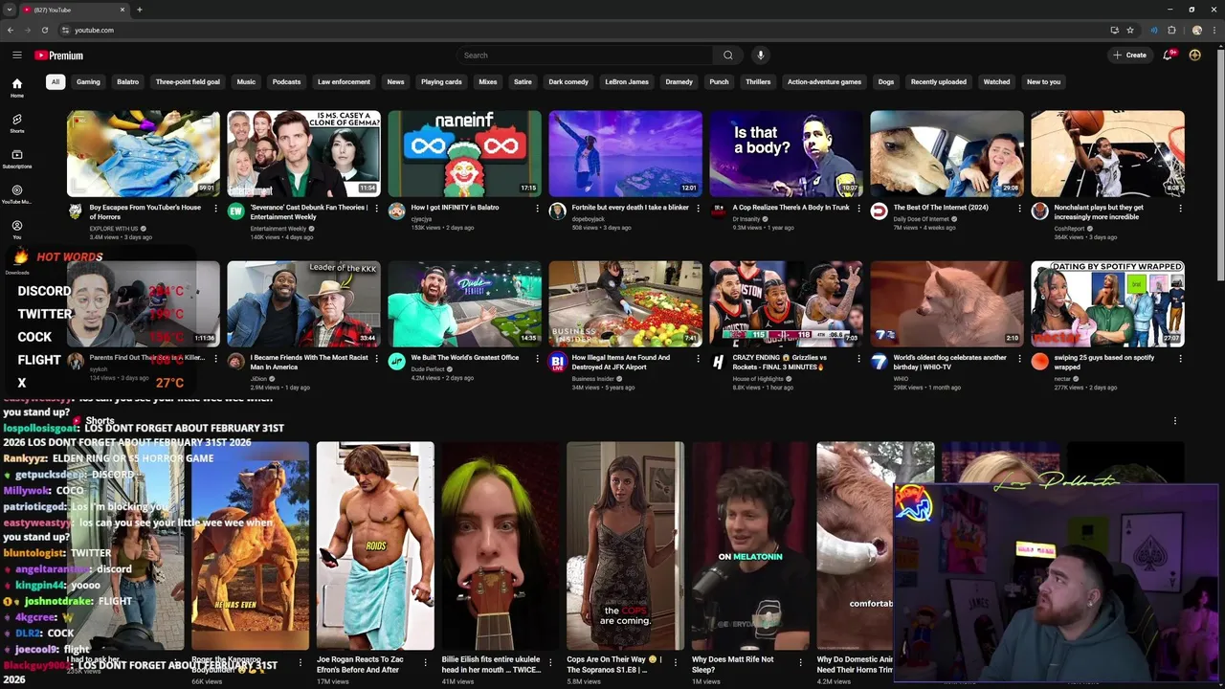The height and width of the screenshot is (689, 1225).
Task: Open YouTube Music in the sidebar
Action: (x=17, y=194)
